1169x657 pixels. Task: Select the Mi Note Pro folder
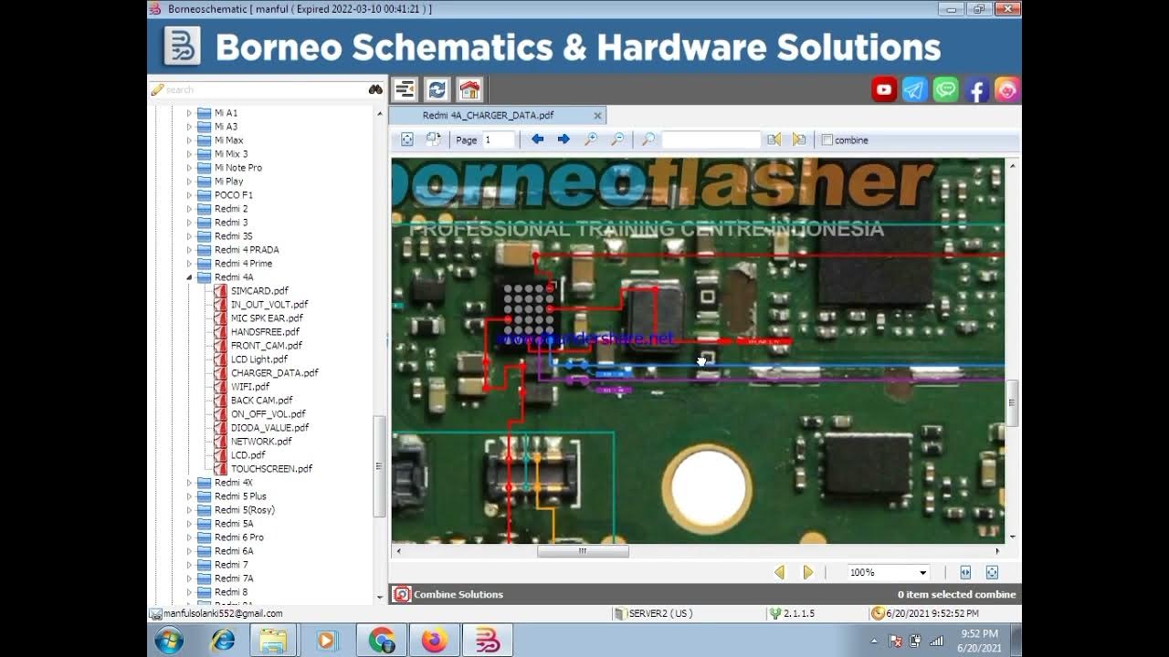[x=237, y=168]
